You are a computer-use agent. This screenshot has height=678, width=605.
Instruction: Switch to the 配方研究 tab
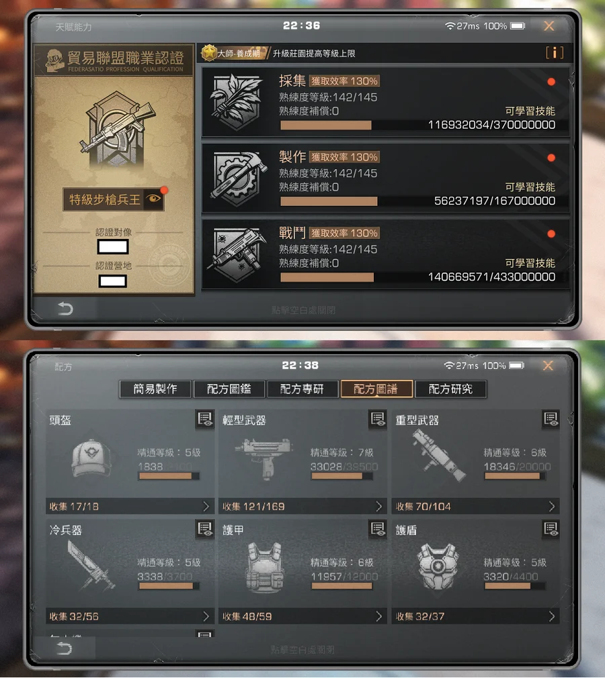450,389
